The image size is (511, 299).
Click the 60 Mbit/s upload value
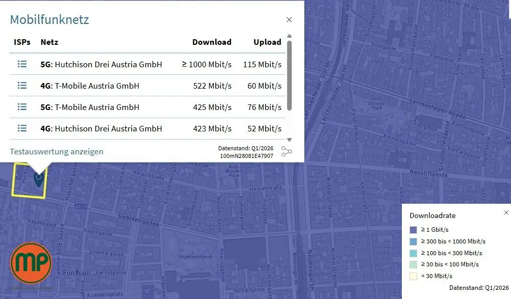(264, 86)
